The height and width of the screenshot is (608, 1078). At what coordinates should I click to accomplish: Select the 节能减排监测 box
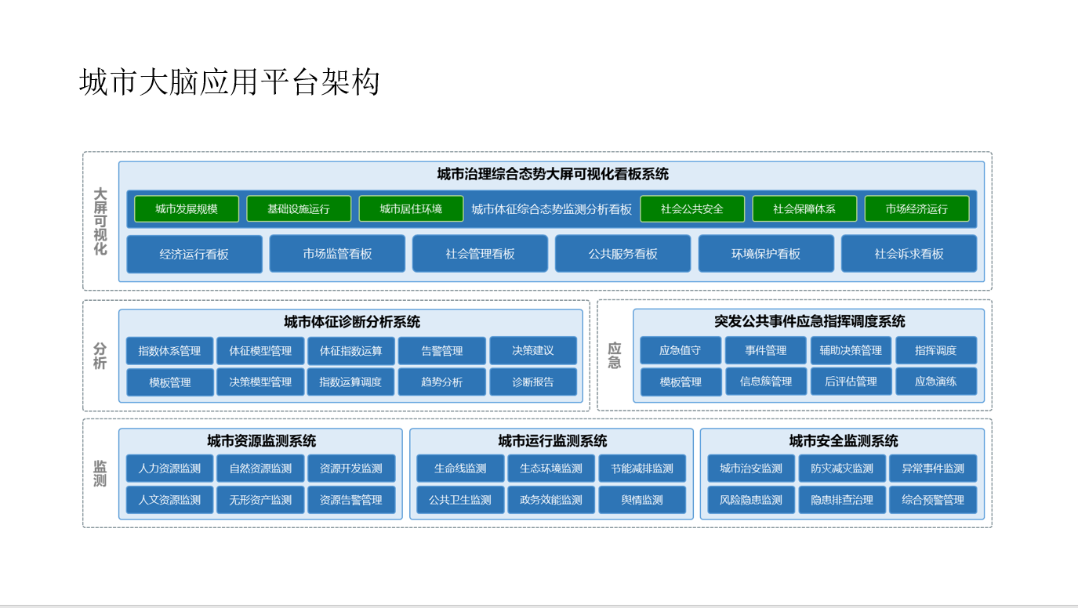tap(642, 469)
